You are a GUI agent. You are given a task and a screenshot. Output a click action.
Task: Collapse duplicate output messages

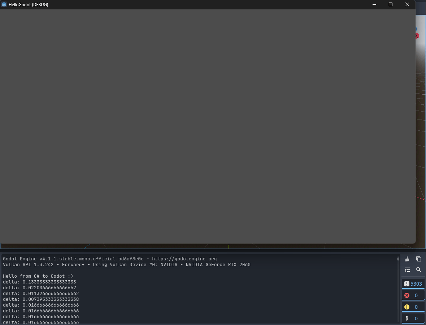click(x=407, y=270)
